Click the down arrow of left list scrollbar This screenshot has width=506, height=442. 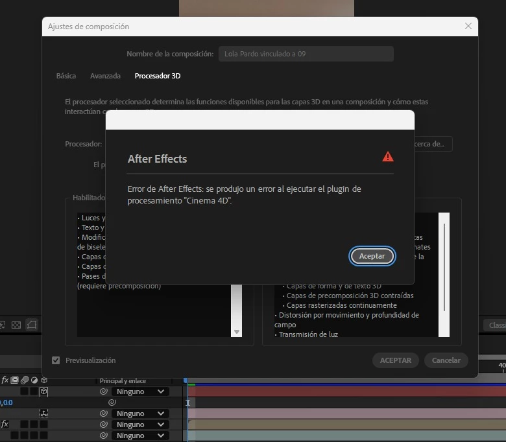pos(237,332)
